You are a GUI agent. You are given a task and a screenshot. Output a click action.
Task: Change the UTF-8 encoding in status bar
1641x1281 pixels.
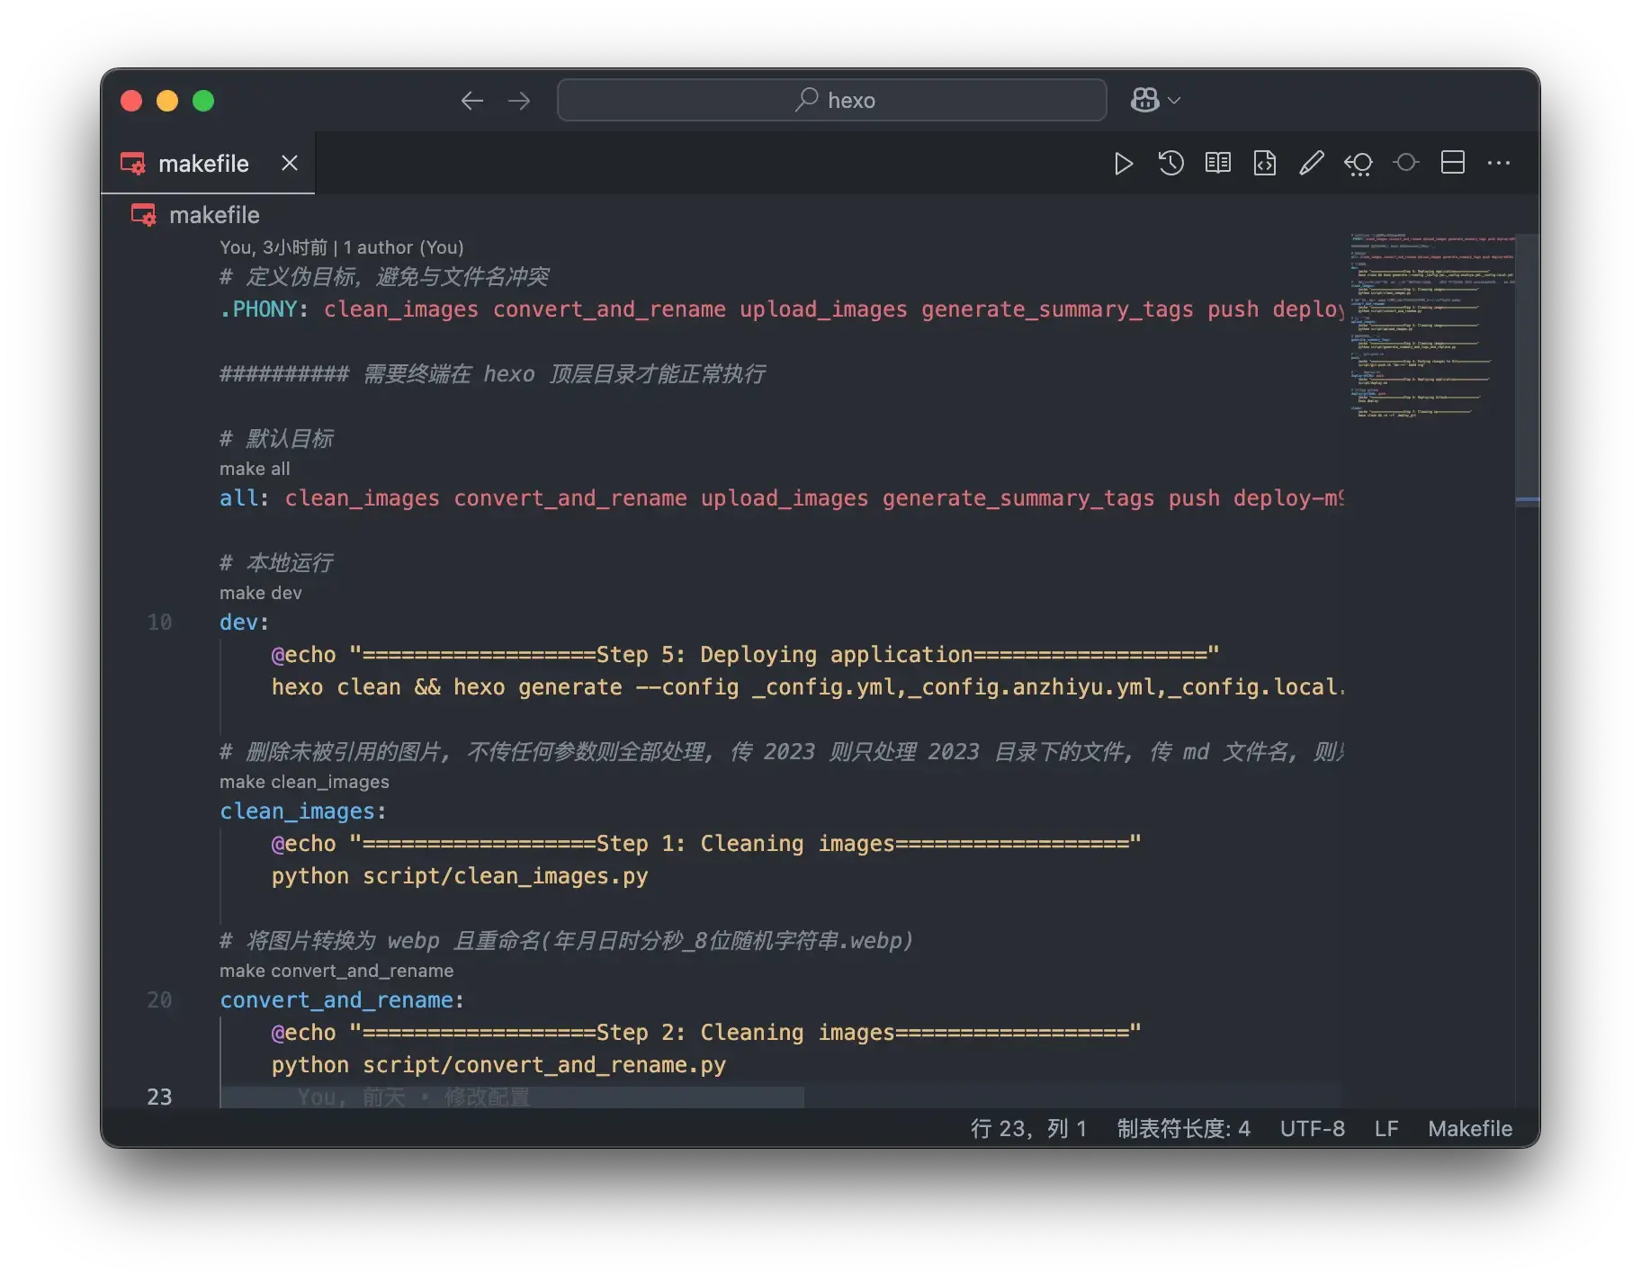pyautogui.click(x=1312, y=1128)
